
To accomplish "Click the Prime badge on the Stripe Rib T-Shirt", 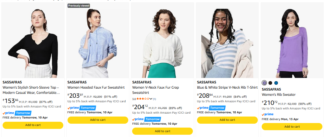I will [x=211, y=108].
